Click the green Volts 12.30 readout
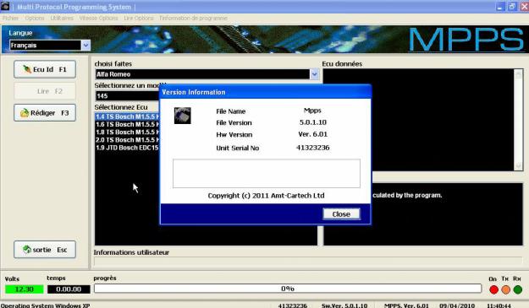Image resolution: width=529 pixels, height=308 pixels. (25, 289)
